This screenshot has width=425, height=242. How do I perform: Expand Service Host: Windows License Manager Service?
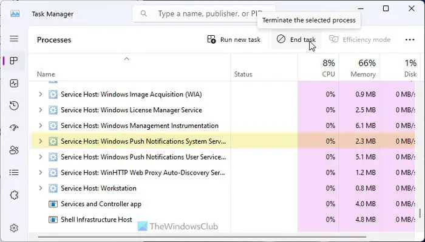point(41,110)
